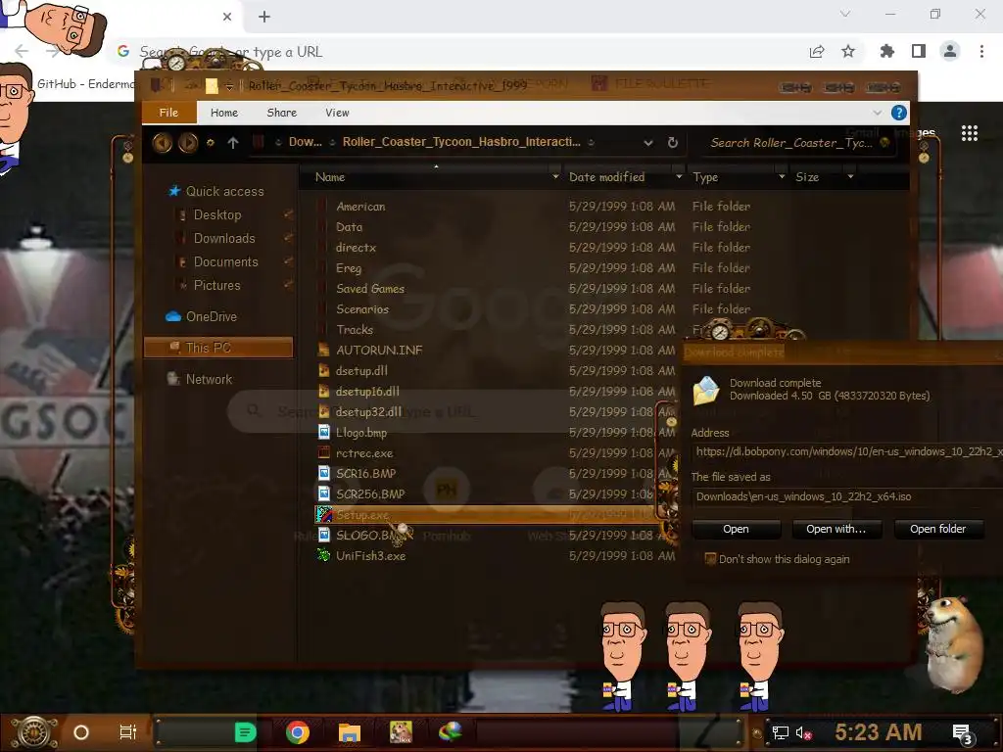Open Google apps grid icon

[969, 133]
